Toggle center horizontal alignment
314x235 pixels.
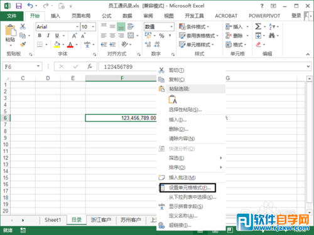(x=112, y=36)
